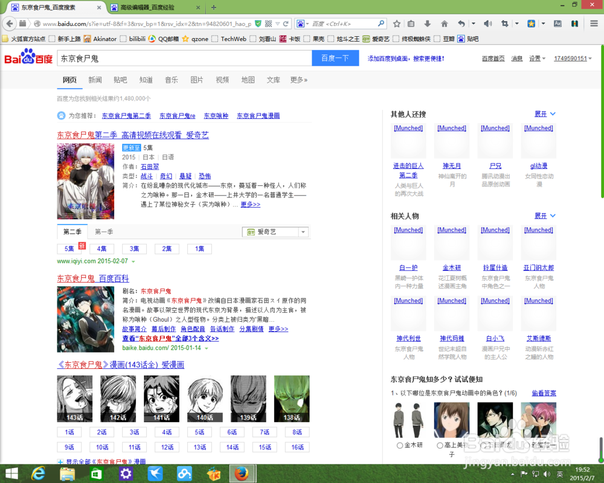Viewport: 604px width, 483px height.
Task: Open the 1749590151 account dropdown
Action: click(573, 59)
